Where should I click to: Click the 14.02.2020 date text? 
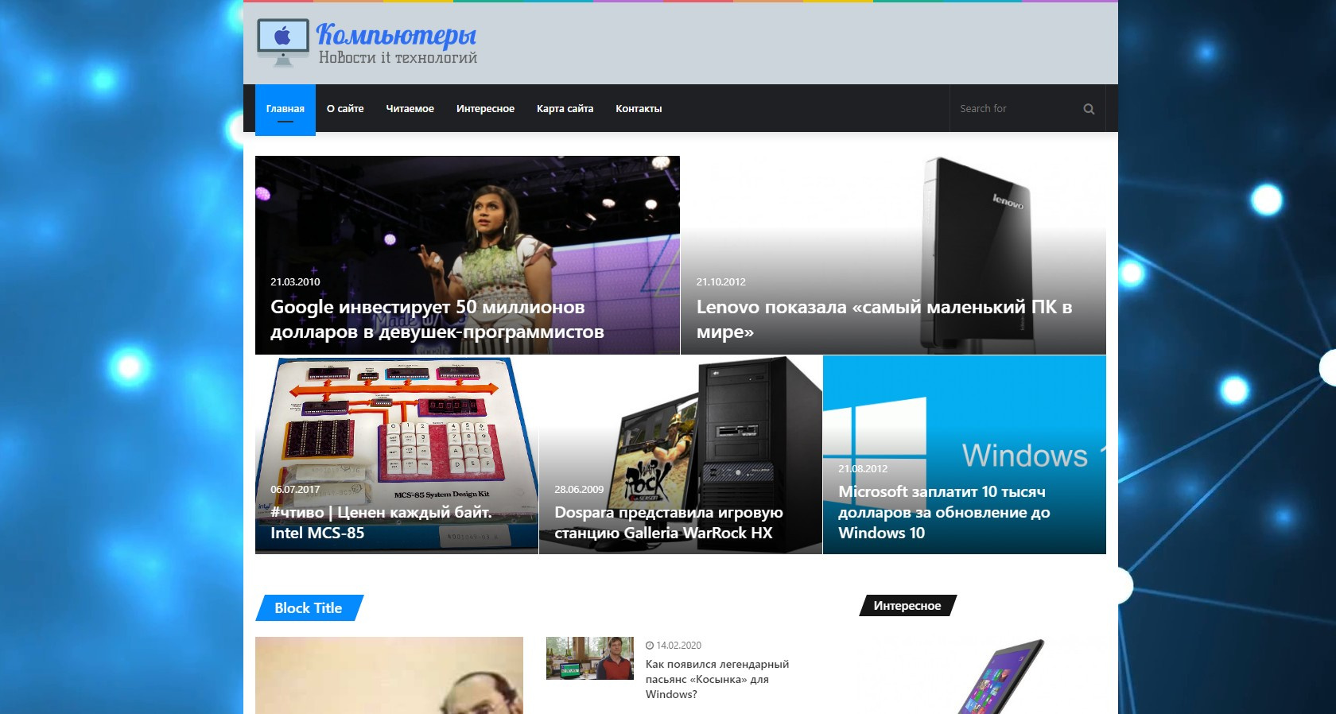(679, 646)
